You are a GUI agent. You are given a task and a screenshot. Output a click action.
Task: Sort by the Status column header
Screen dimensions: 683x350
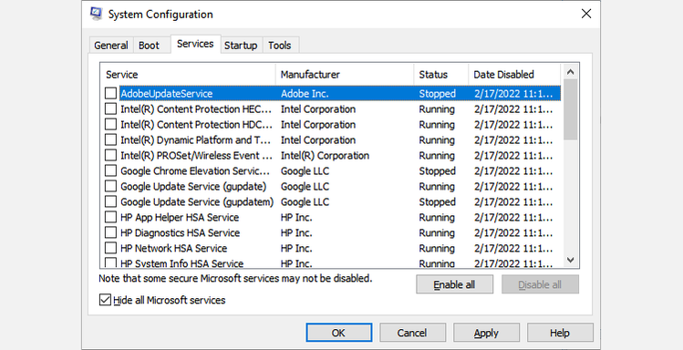coord(441,75)
